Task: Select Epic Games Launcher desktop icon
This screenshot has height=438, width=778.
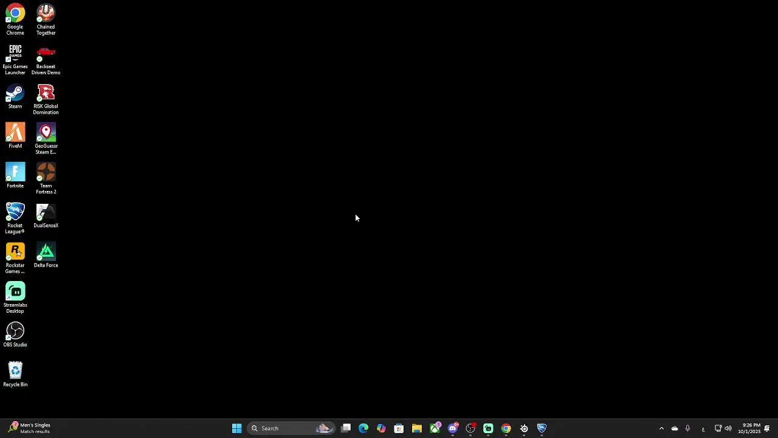Action: click(x=15, y=60)
